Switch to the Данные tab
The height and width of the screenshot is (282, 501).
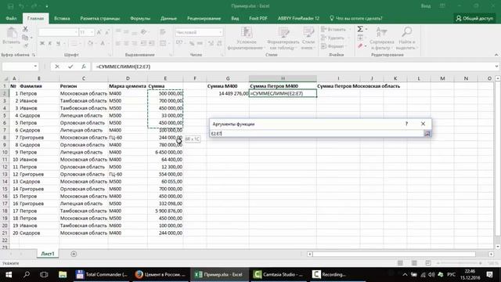tap(168, 19)
